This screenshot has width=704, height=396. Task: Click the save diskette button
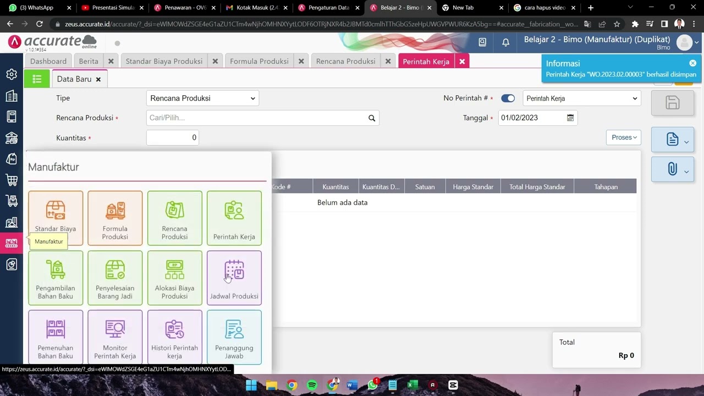coord(672,103)
